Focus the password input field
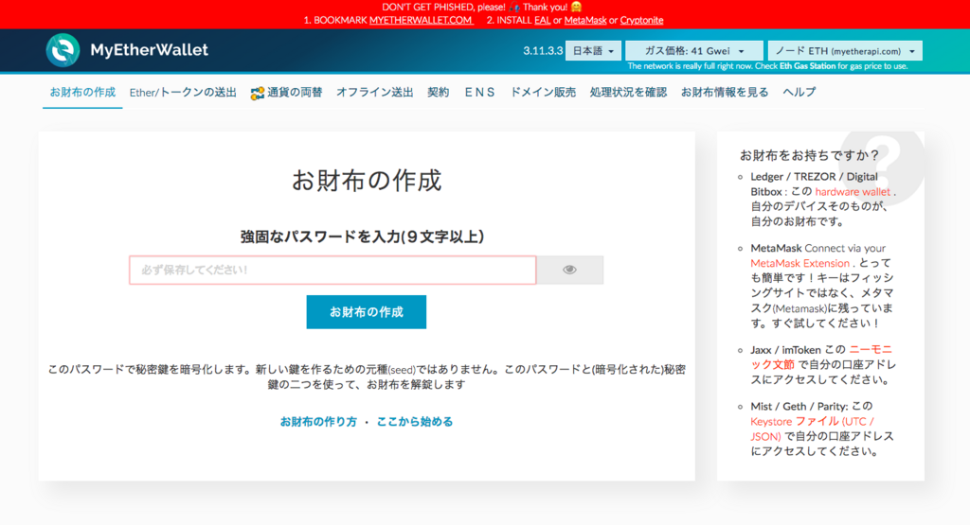 pyautogui.click(x=332, y=270)
